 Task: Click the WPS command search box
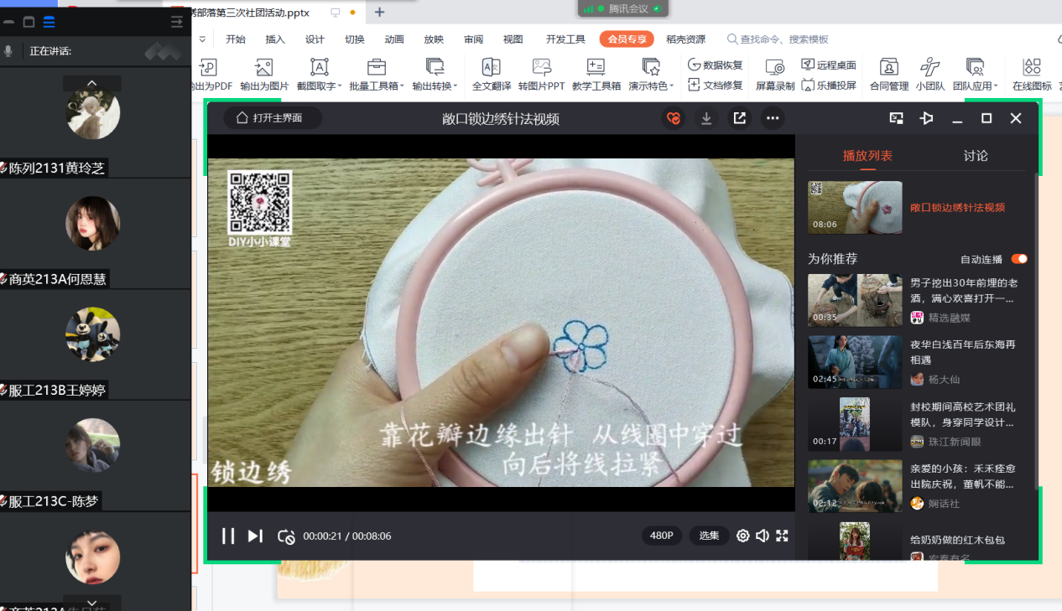(x=778, y=39)
